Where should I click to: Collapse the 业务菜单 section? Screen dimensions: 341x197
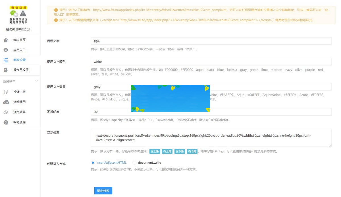pyautogui.click(x=36, y=81)
